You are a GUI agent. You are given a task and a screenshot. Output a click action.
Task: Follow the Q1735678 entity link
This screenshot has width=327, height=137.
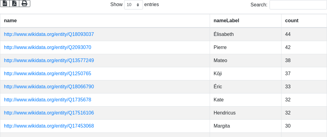pos(47,100)
